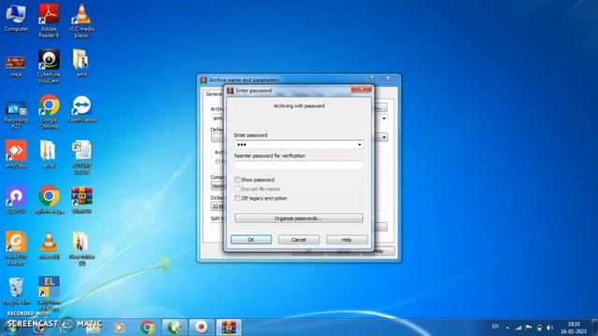The image size is (598, 336).
Task: Open Action Center flag tray icon
Action: pyautogui.click(x=529, y=328)
